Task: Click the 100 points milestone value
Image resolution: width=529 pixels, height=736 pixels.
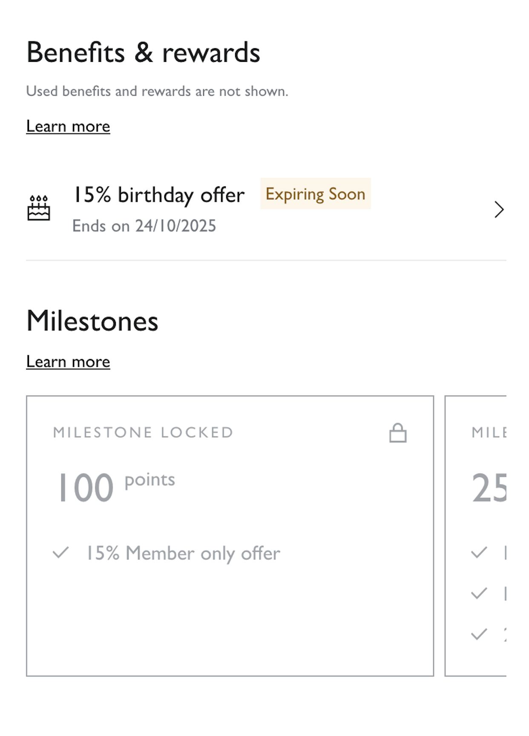Action: [x=85, y=488]
